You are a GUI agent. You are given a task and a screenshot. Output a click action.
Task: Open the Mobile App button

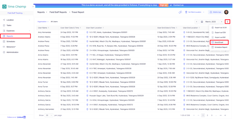pyautogui.click(x=215, y=12)
